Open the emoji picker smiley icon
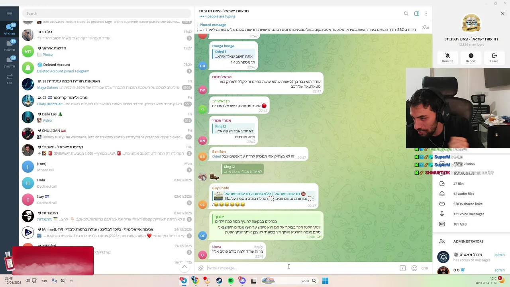 pyautogui.click(x=414, y=268)
